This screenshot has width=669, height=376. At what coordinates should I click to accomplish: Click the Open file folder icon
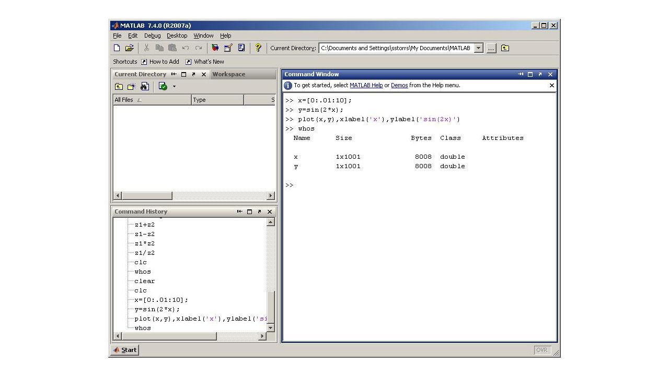tap(129, 48)
